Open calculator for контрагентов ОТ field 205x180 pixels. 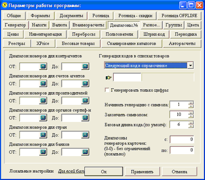click(x=43, y=66)
